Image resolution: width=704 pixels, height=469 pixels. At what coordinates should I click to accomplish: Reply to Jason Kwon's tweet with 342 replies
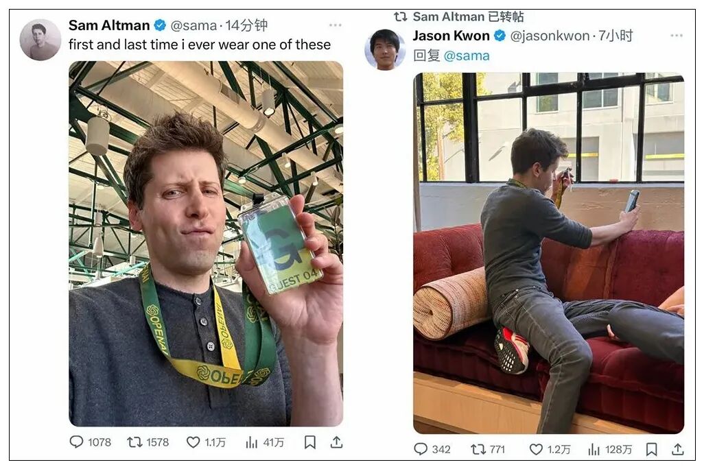pyautogui.click(x=432, y=449)
